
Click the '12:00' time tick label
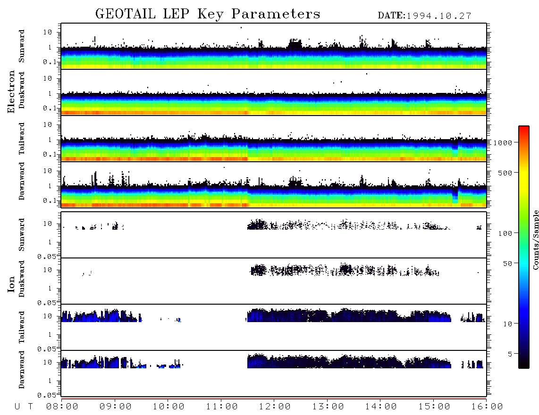click(x=275, y=407)
